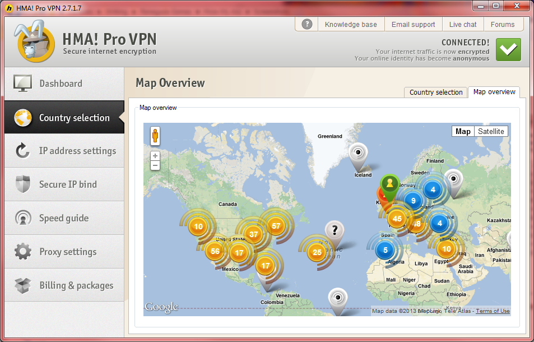Select the blue 4-server cluster near Ukraine
The height and width of the screenshot is (342, 534).
(439, 224)
